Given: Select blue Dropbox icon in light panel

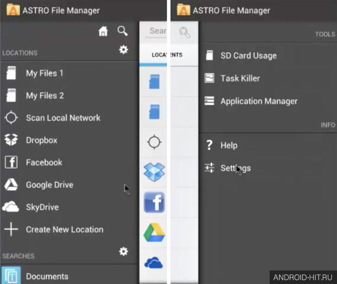Looking at the screenshot, I should [x=154, y=172].
